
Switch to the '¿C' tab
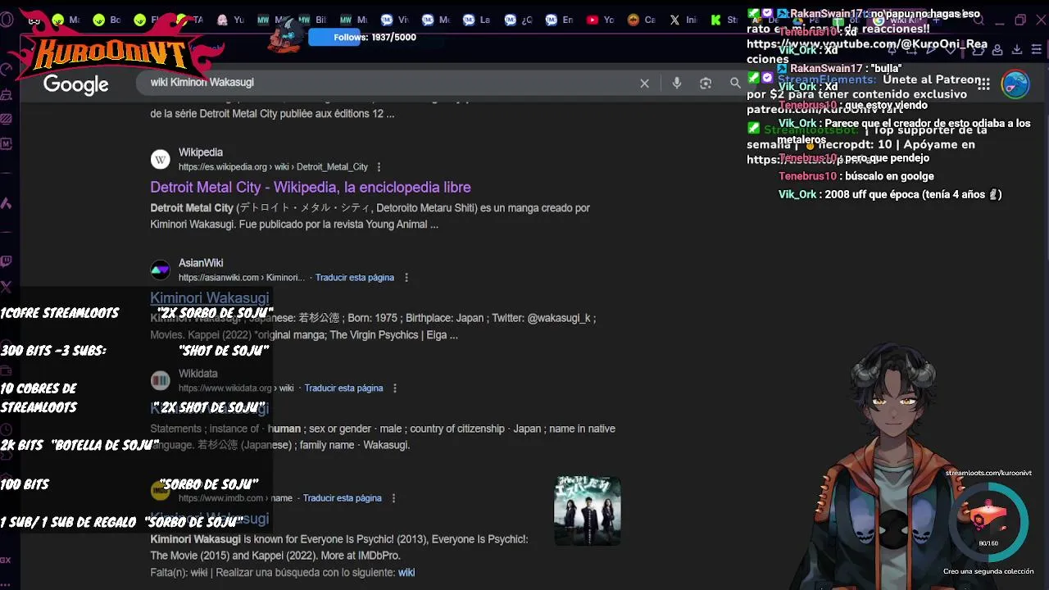[x=519, y=20]
